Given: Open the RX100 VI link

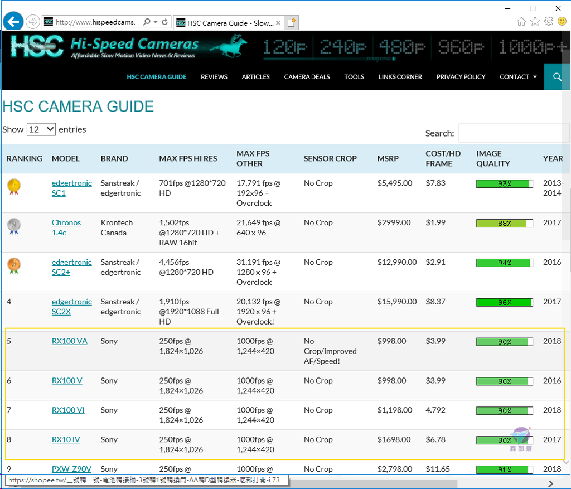Looking at the screenshot, I should tap(68, 410).
